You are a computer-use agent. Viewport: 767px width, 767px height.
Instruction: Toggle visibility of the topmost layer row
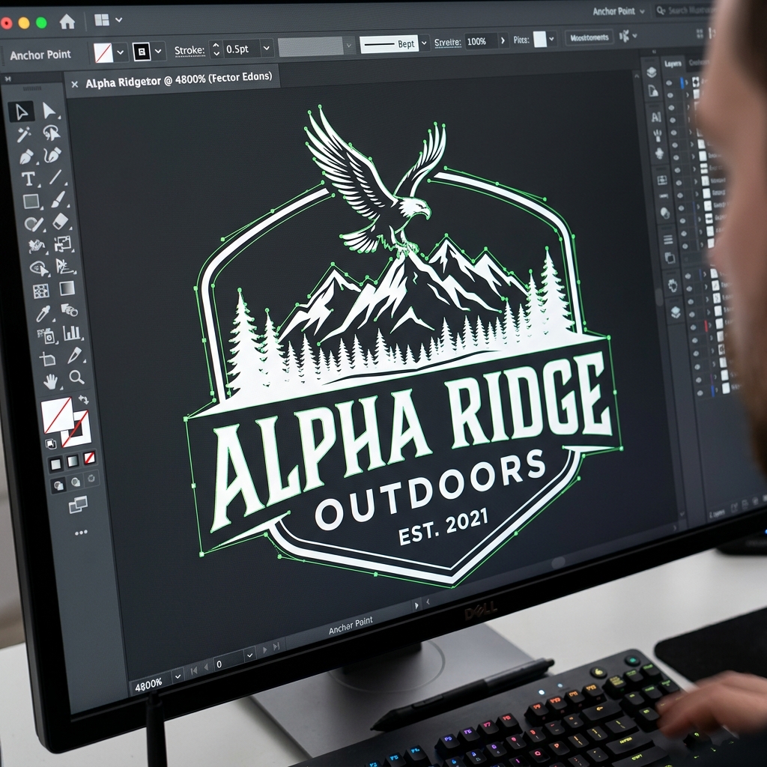(670, 83)
